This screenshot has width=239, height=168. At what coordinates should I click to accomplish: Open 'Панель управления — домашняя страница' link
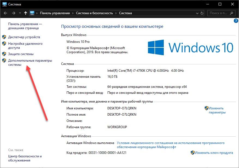(x=25, y=26)
